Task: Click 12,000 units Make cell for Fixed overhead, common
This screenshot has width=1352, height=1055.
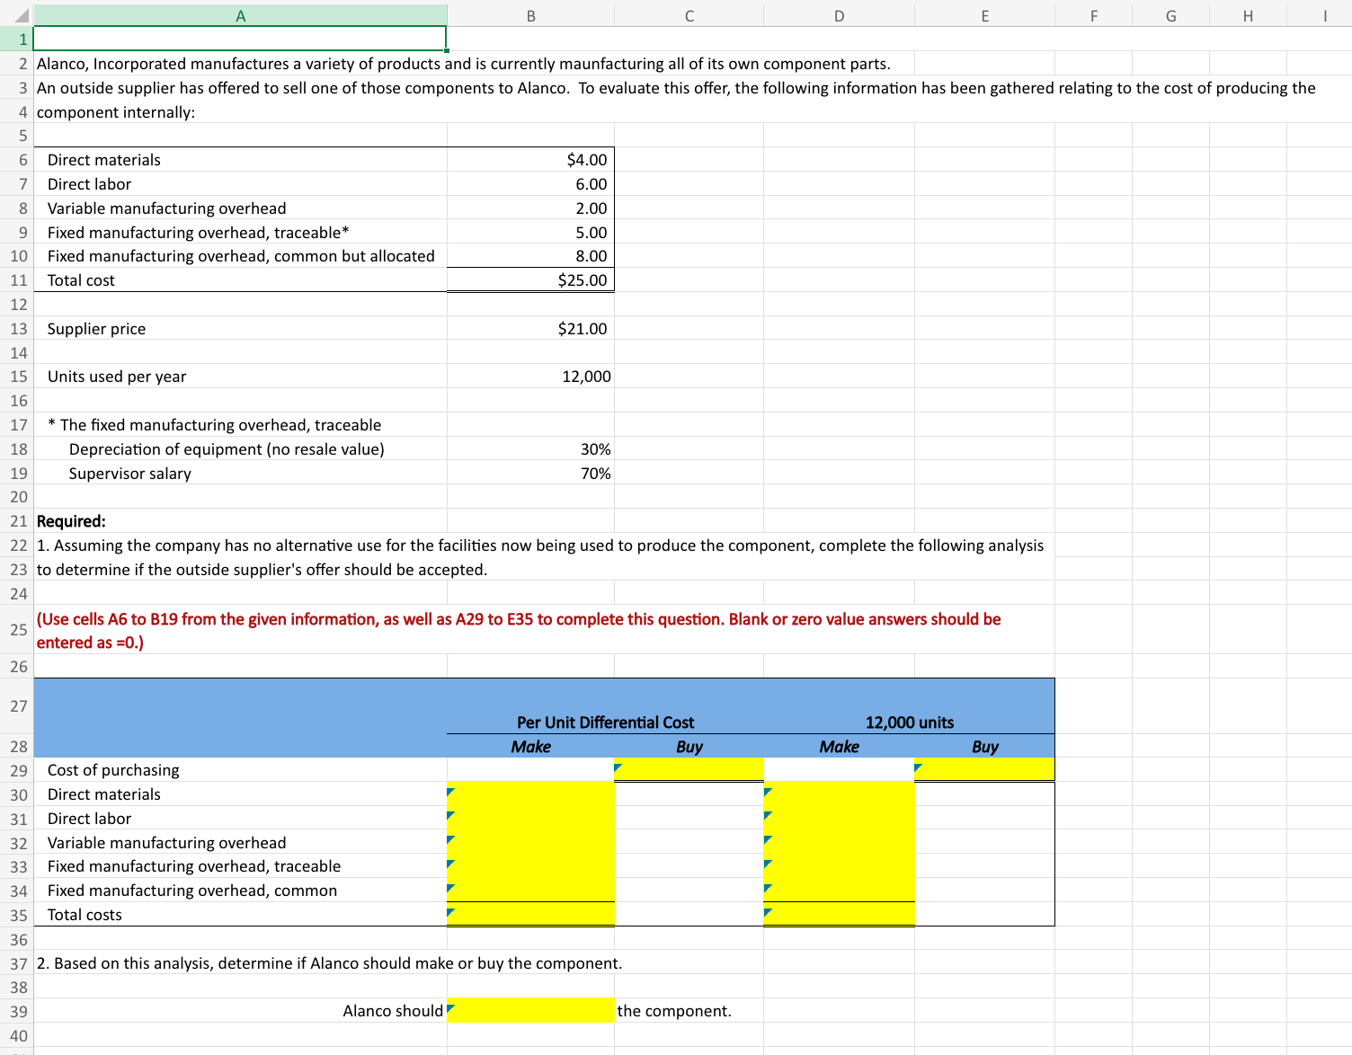Action: point(839,891)
